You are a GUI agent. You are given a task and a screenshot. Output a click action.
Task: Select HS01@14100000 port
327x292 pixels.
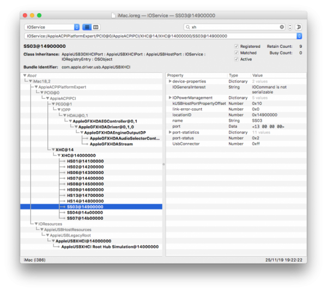pyautogui.click(x=86, y=161)
